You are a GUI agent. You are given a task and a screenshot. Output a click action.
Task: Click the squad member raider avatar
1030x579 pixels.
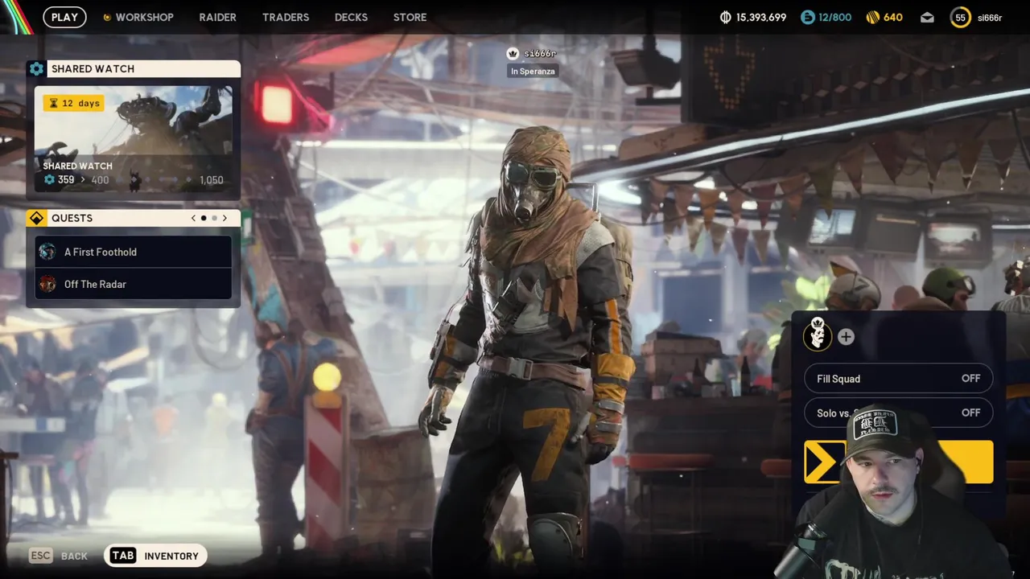(x=818, y=334)
